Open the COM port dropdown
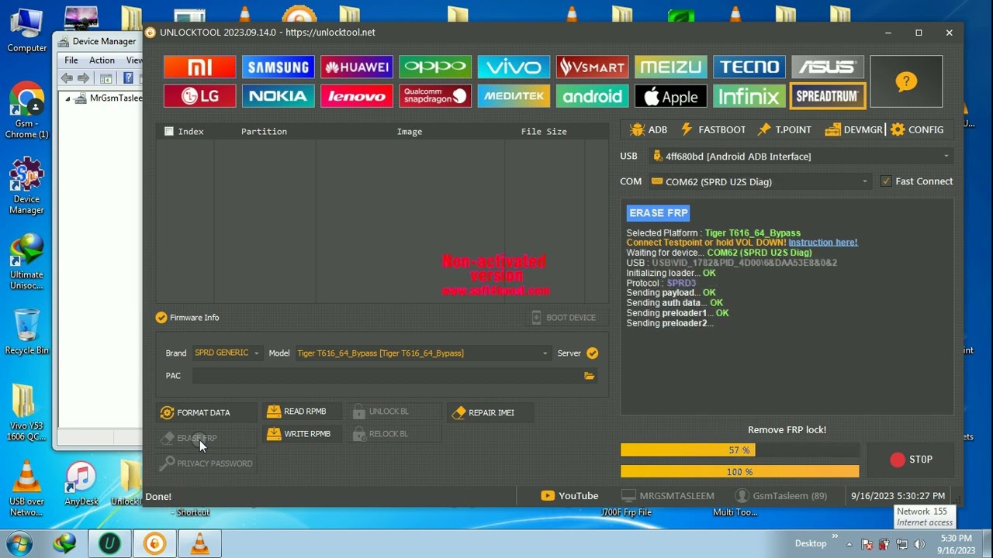The height and width of the screenshot is (558, 993). pyautogui.click(x=760, y=182)
